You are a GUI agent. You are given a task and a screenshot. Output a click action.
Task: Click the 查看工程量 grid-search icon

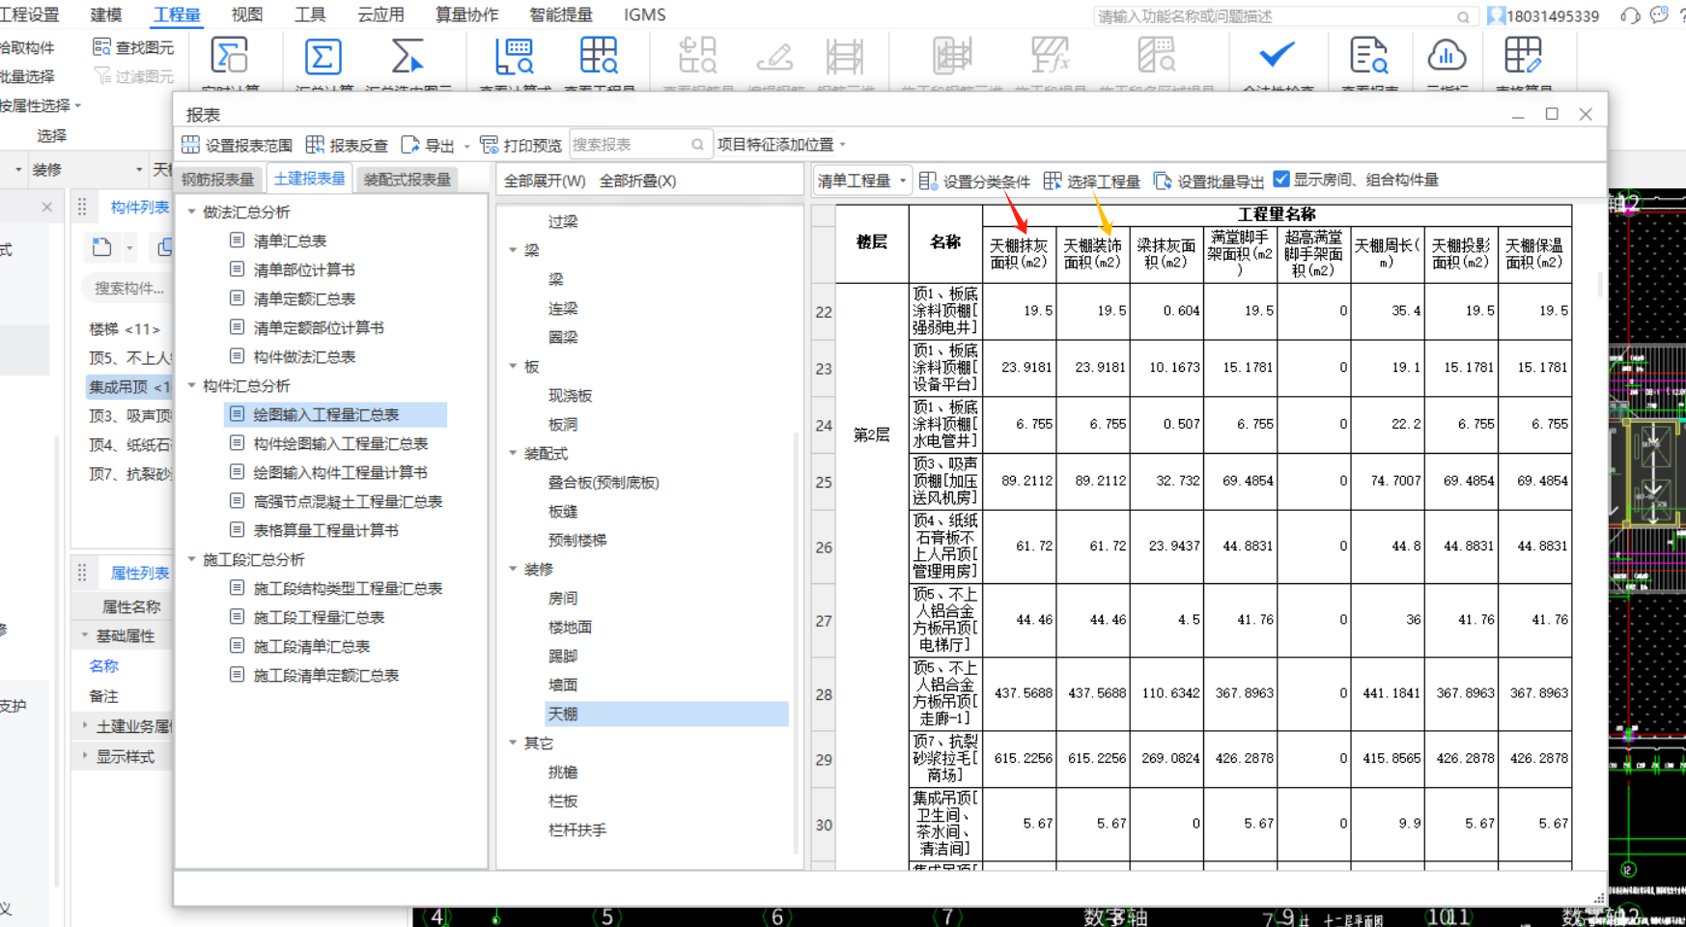(599, 57)
